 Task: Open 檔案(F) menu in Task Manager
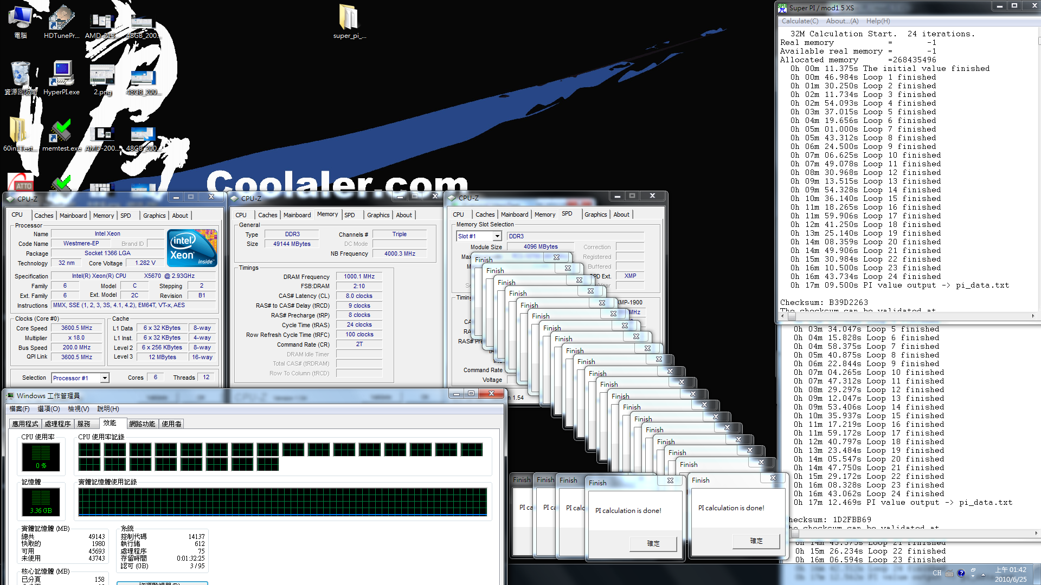[20, 409]
